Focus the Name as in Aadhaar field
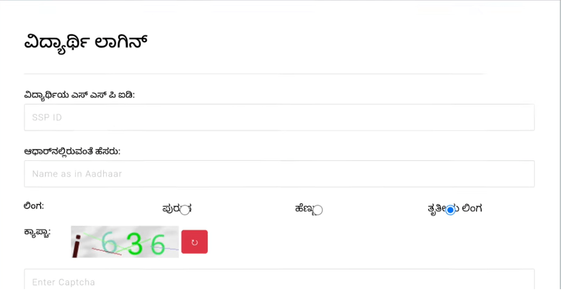 [x=279, y=174]
